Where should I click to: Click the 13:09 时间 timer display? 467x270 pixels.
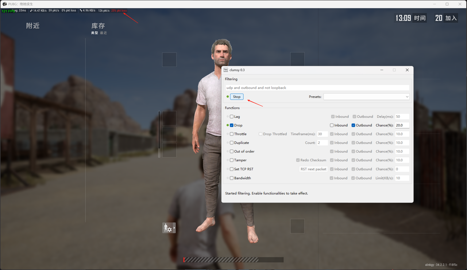point(411,18)
